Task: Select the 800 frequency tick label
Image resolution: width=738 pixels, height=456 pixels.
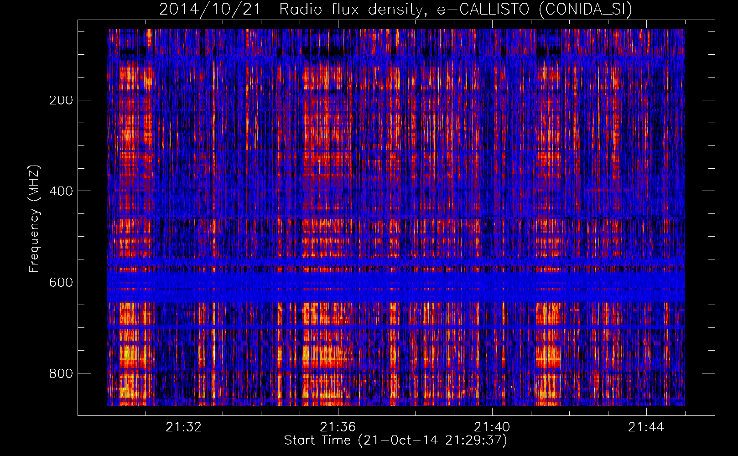Action: tap(61, 373)
